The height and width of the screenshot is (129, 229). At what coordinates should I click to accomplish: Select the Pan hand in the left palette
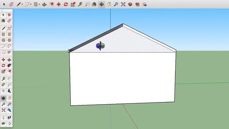9,98
